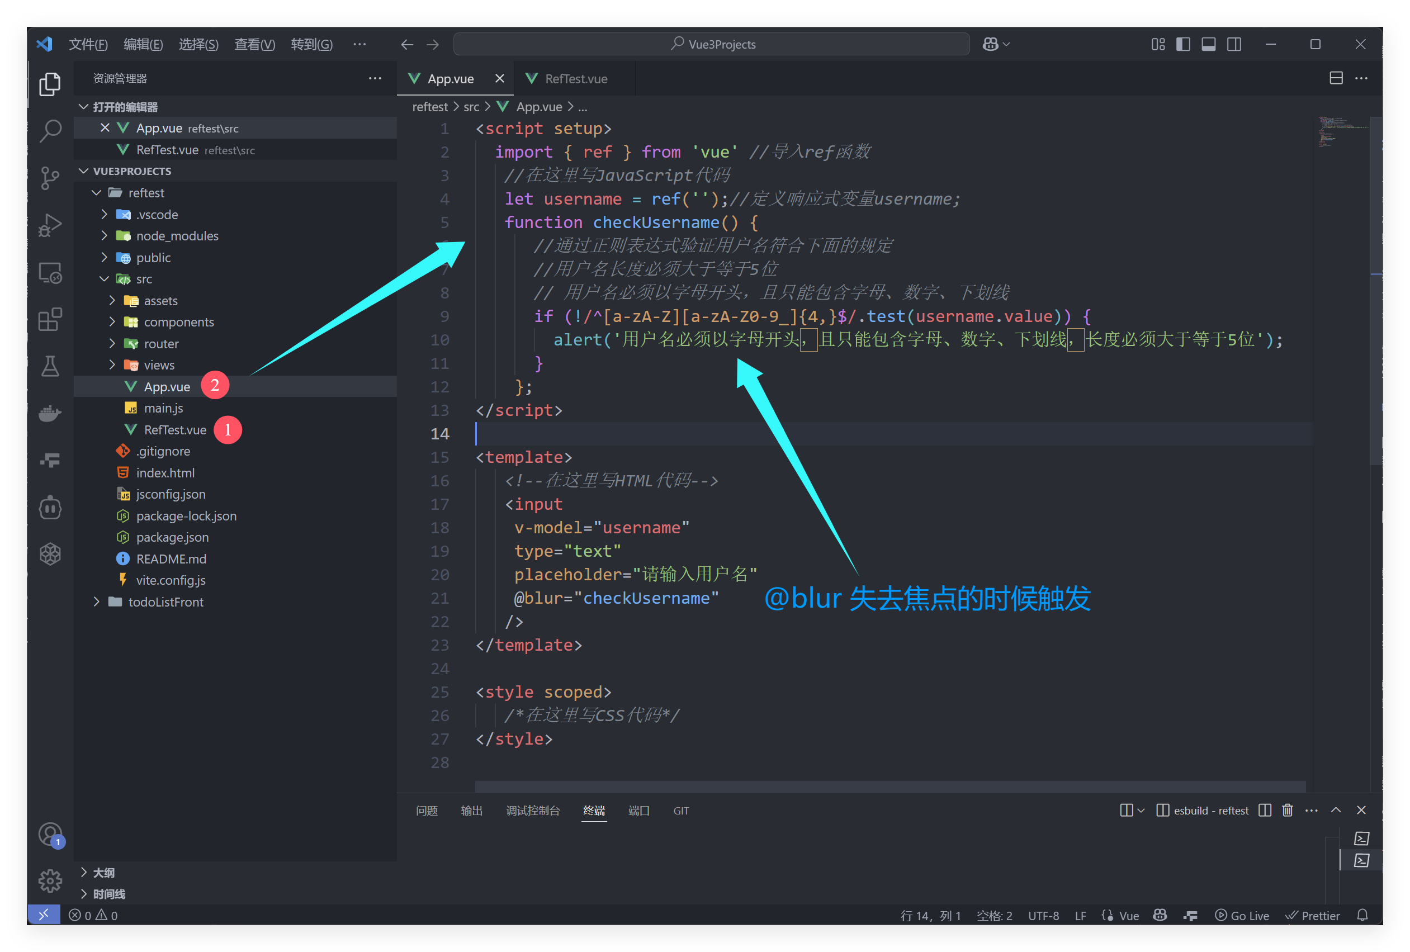Expand the 大纲 outline section
The width and height of the screenshot is (1410, 952).
click(x=235, y=873)
